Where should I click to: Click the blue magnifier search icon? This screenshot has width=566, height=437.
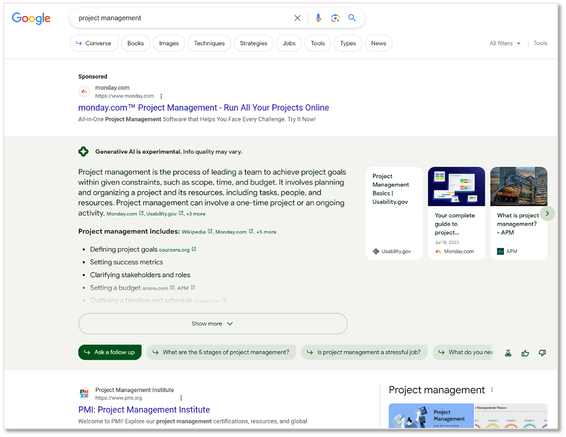pyautogui.click(x=352, y=18)
